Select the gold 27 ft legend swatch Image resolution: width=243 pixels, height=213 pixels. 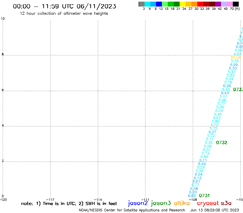(x=188, y=4)
